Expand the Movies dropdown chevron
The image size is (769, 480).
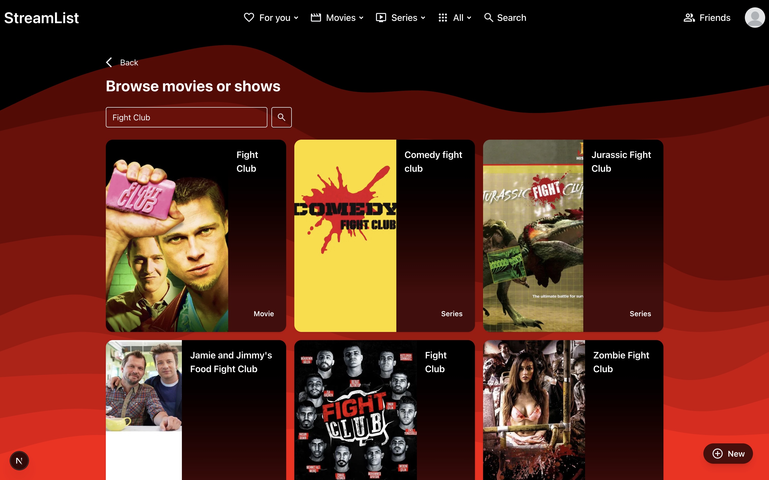361,18
